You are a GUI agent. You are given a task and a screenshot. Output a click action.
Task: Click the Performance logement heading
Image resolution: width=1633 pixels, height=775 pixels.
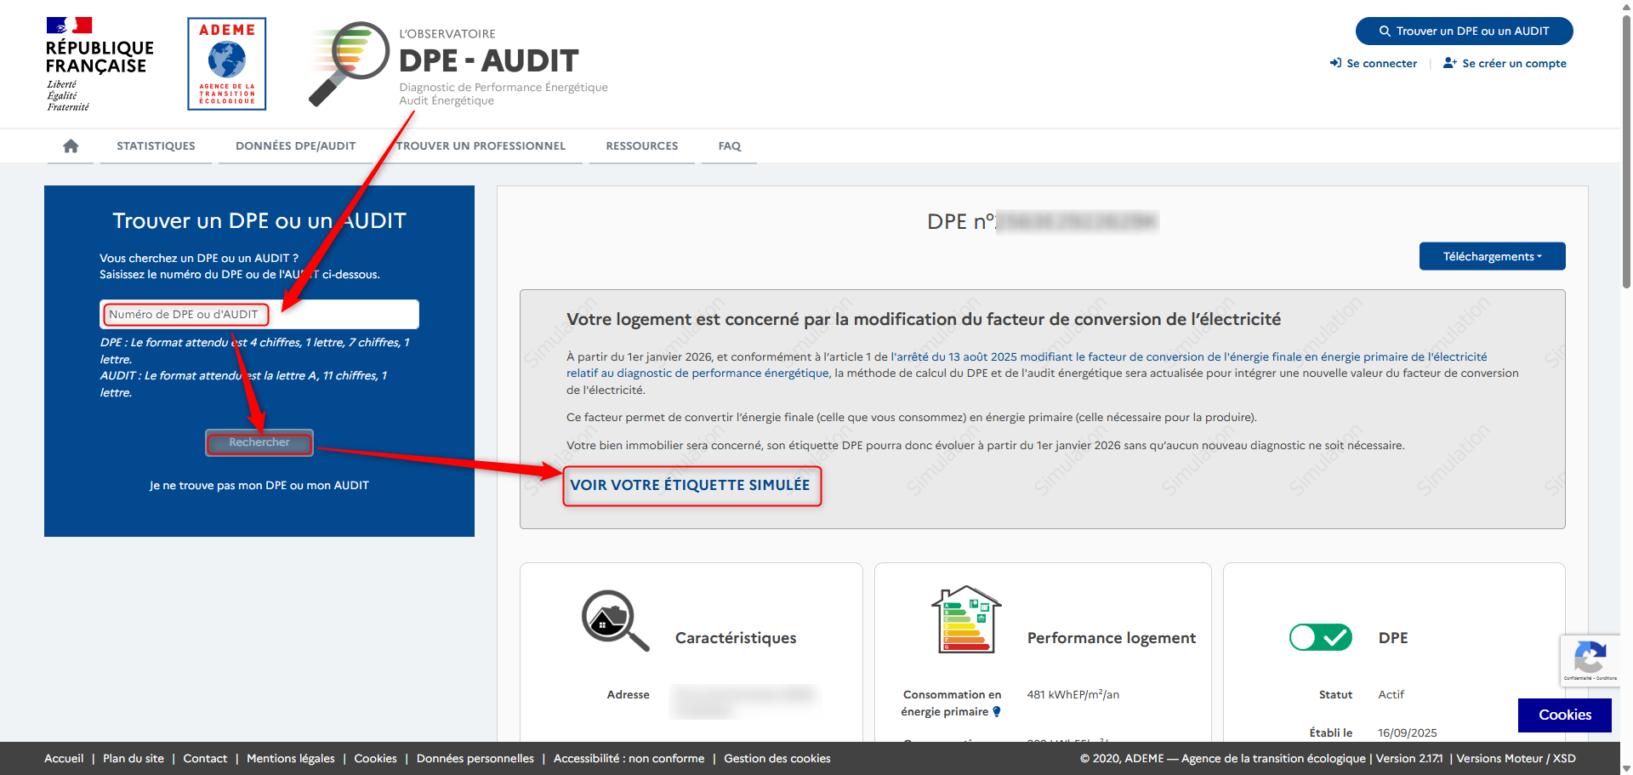click(x=1111, y=637)
